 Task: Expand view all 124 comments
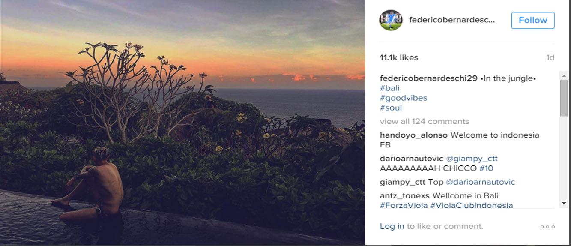coord(424,121)
